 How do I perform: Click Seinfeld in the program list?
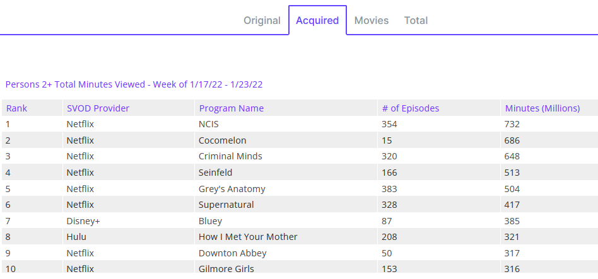pyautogui.click(x=216, y=173)
